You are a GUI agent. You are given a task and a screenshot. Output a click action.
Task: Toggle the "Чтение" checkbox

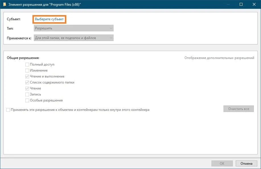click(x=27, y=88)
